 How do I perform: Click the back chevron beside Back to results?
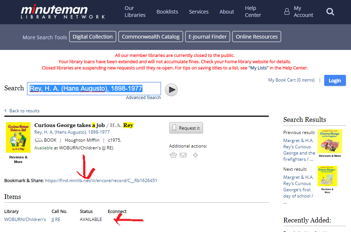(x=6, y=110)
